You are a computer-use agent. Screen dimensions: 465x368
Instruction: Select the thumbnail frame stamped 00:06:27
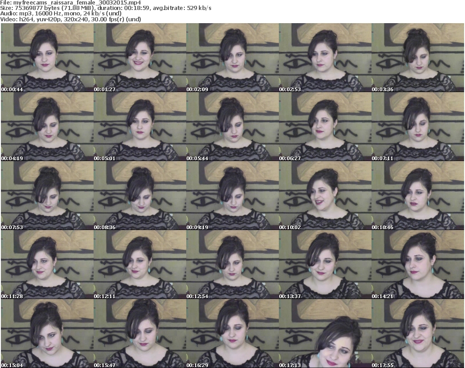(325, 127)
